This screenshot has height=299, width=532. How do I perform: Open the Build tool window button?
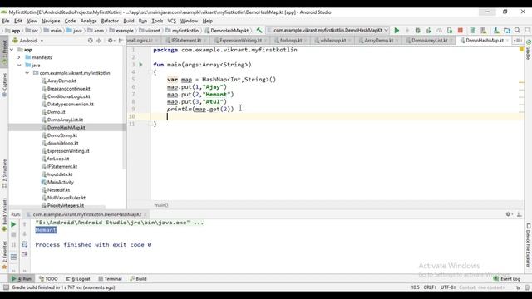pyautogui.click(x=138, y=279)
